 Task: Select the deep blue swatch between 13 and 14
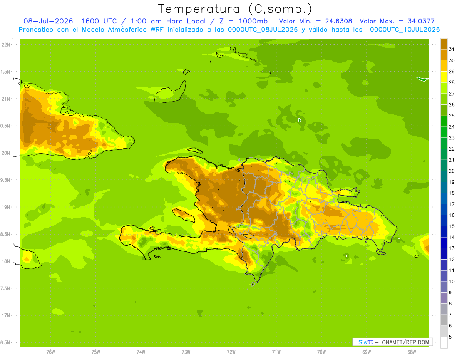coord(444,243)
